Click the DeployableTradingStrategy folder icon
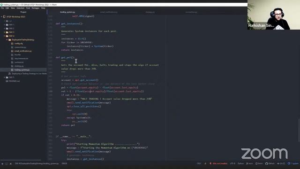Viewport: 300px width, 169px height. pos(10,40)
